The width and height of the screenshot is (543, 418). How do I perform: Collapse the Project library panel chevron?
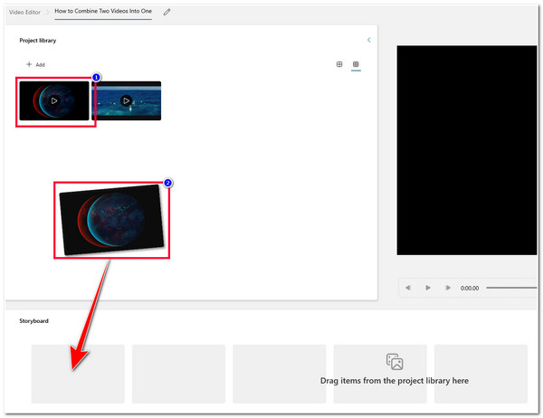(369, 40)
